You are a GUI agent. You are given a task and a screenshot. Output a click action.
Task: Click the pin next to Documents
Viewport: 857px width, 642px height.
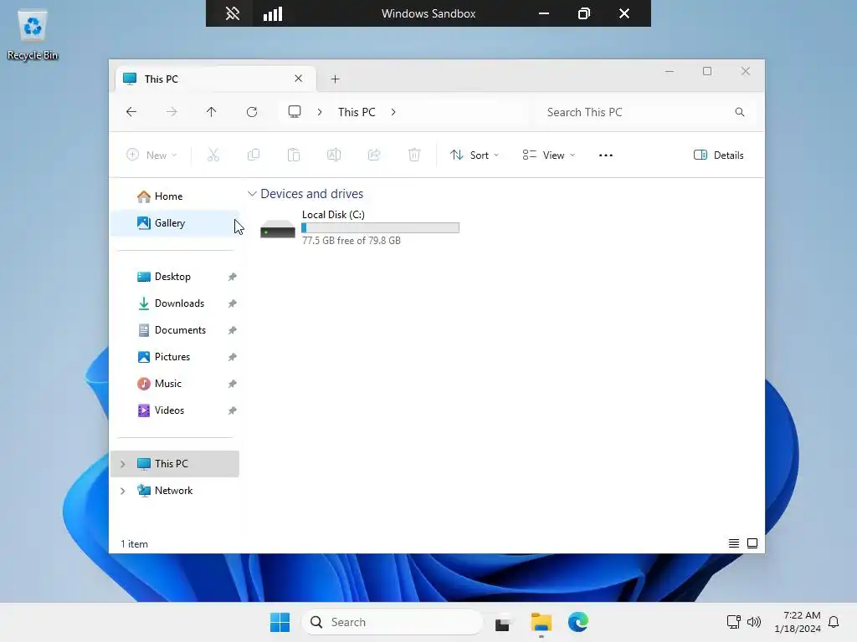pos(233,330)
